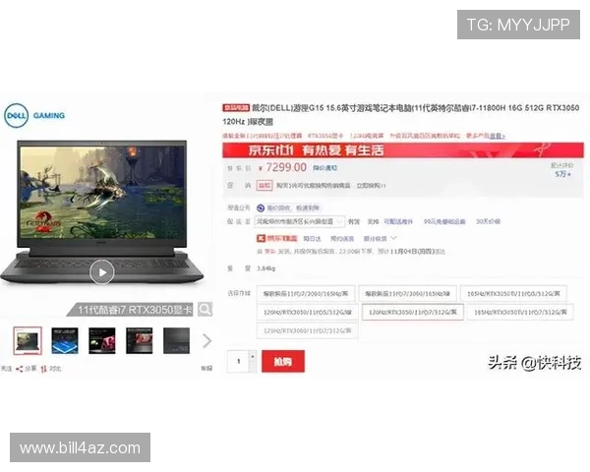
Task: Select the third thumbnail with pink graphics
Action: coord(102,340)
